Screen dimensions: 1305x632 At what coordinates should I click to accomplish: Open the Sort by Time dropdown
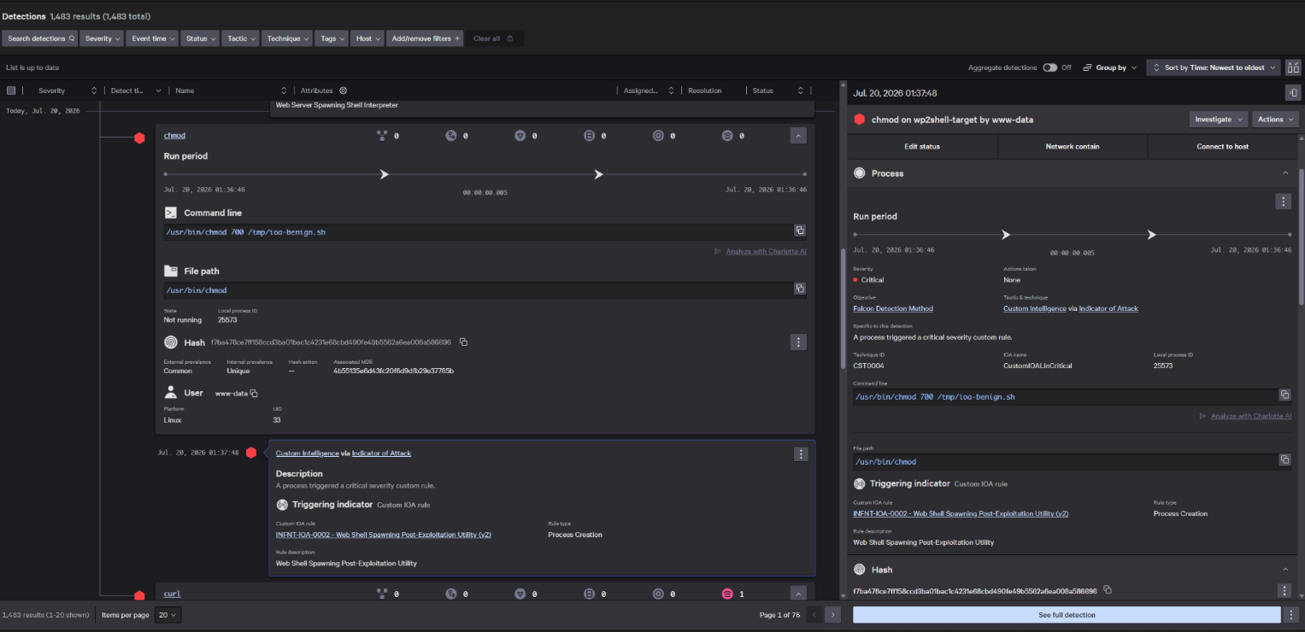point(1214,67)
